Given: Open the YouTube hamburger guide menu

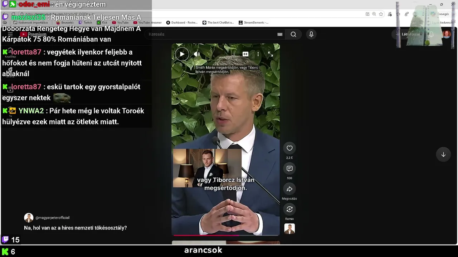Looking at the screenshot, I should click(10, 34).
